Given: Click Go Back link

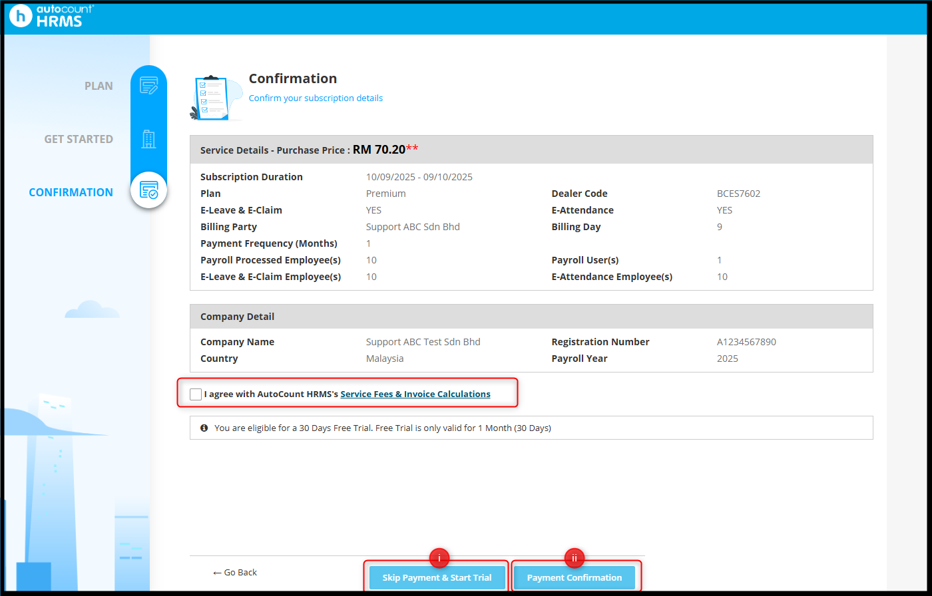Looking at the screenshot, I should (x=235, y=572).
